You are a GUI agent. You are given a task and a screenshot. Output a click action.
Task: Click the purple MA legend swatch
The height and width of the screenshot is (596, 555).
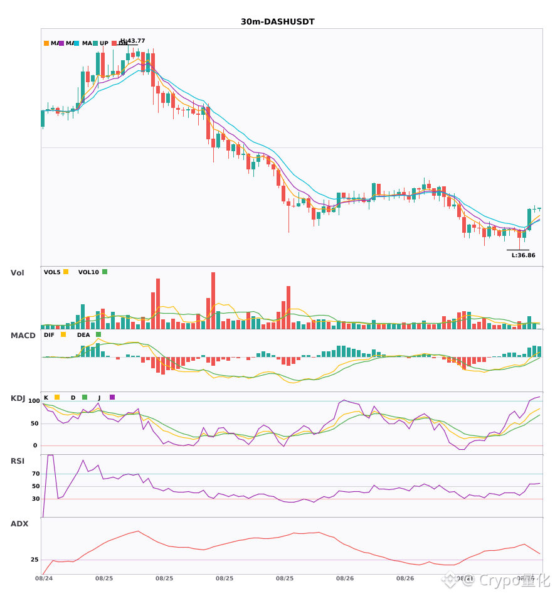[x=61, y=43]
